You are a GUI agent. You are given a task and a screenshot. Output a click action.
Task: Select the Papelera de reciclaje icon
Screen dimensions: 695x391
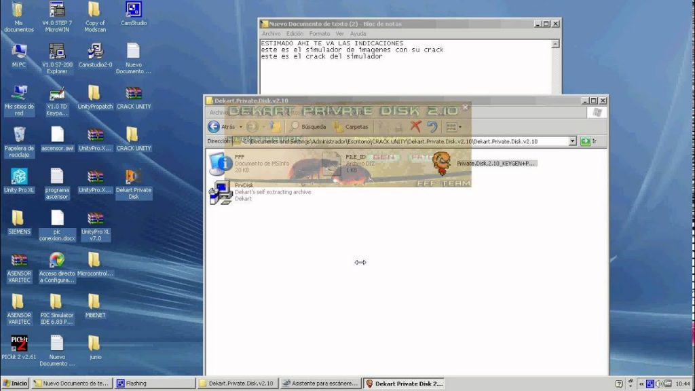(x=18, y=142)
